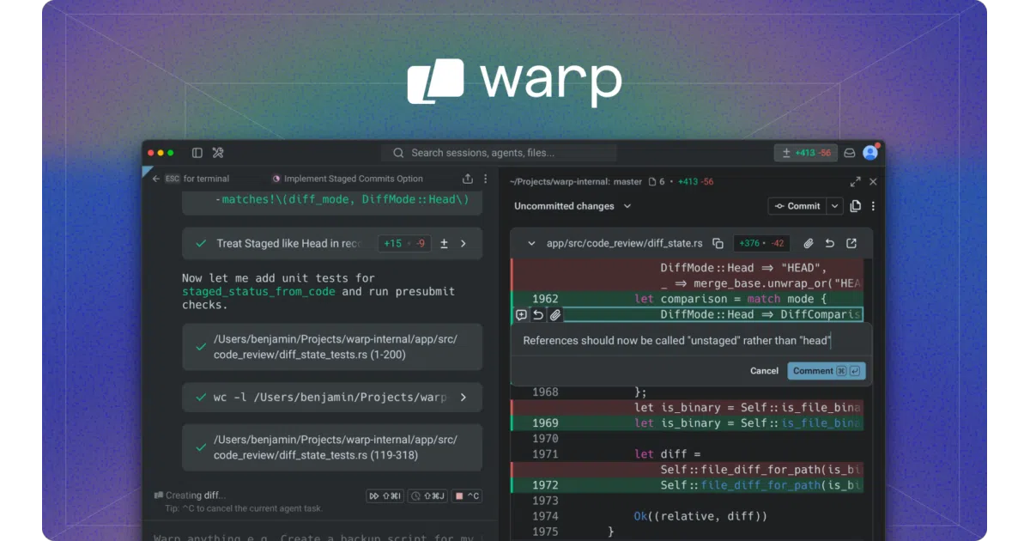Click the +15 -9 change count badge
1030x541 pixels.
click(403, 244)
